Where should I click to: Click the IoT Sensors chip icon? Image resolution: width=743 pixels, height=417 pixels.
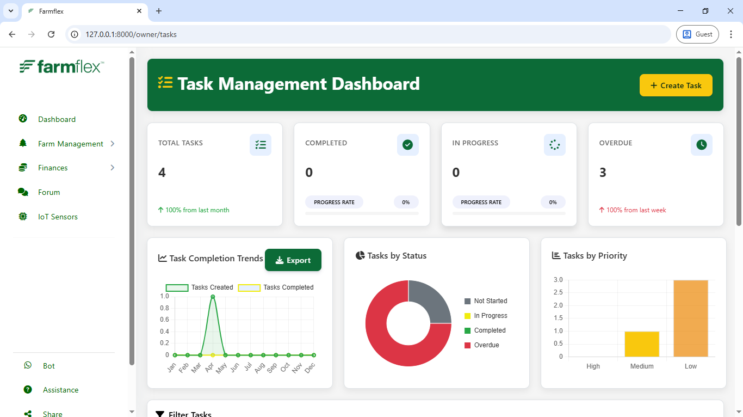pyautogui.click(x=23, y=217)
